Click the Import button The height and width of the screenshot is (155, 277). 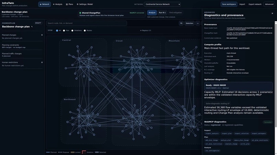tap(242, 4)
